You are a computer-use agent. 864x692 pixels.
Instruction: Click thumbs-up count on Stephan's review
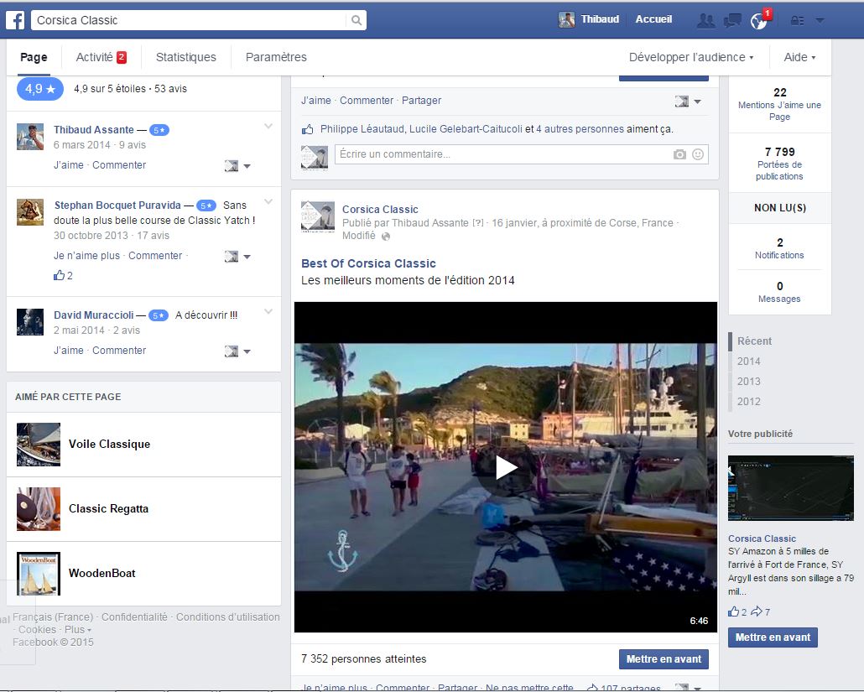tap(63, 275)
